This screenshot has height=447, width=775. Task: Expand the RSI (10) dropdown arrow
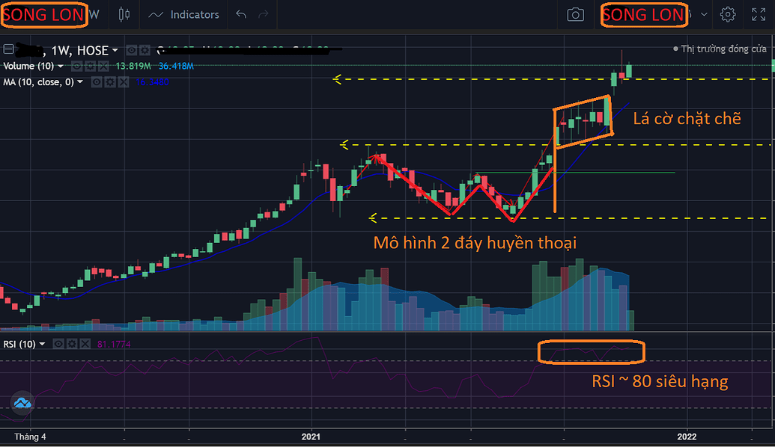42,344
